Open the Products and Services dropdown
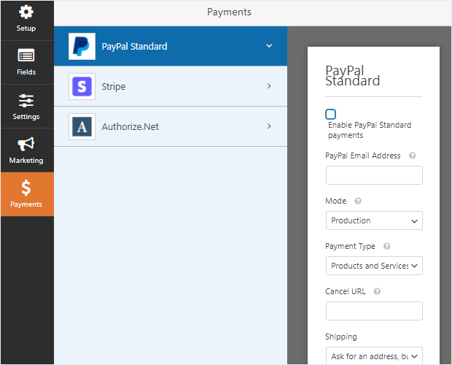The width and height of the screenshot is (452, 365). (374, 266)
